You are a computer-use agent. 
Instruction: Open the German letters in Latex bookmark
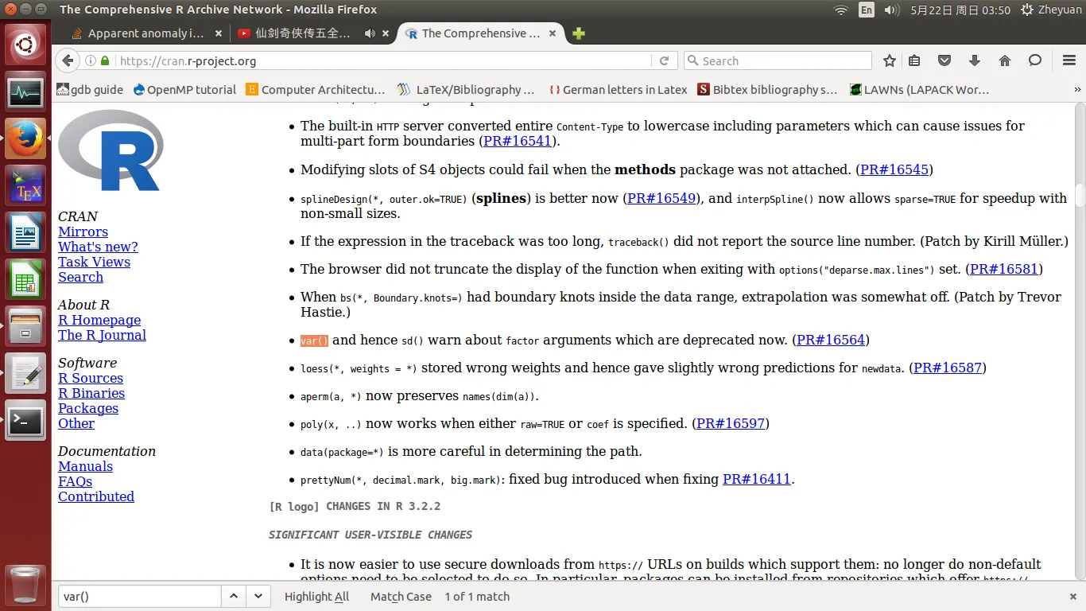(x=618, y=90)
